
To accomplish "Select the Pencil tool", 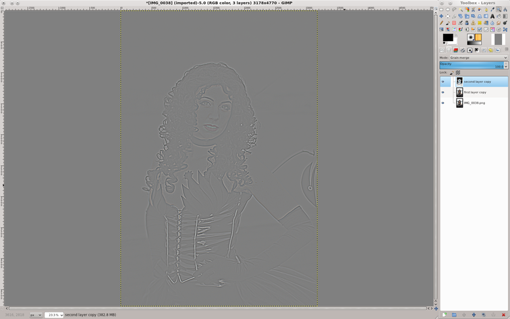I will [441, 23].
